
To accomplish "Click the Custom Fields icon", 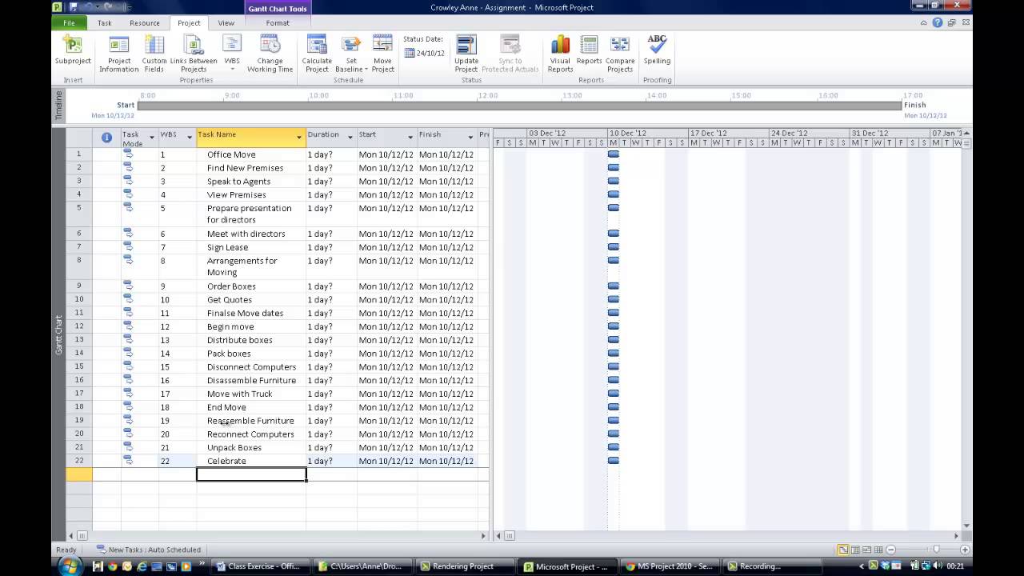I will click(154, 53).
